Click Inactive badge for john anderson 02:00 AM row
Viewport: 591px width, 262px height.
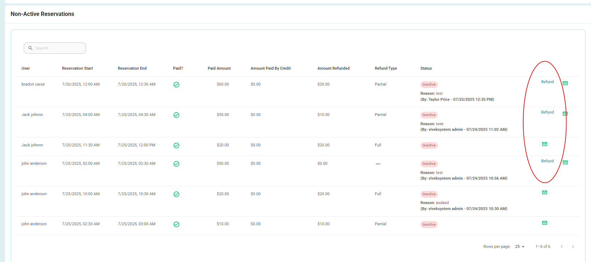[x=429, y=164]
